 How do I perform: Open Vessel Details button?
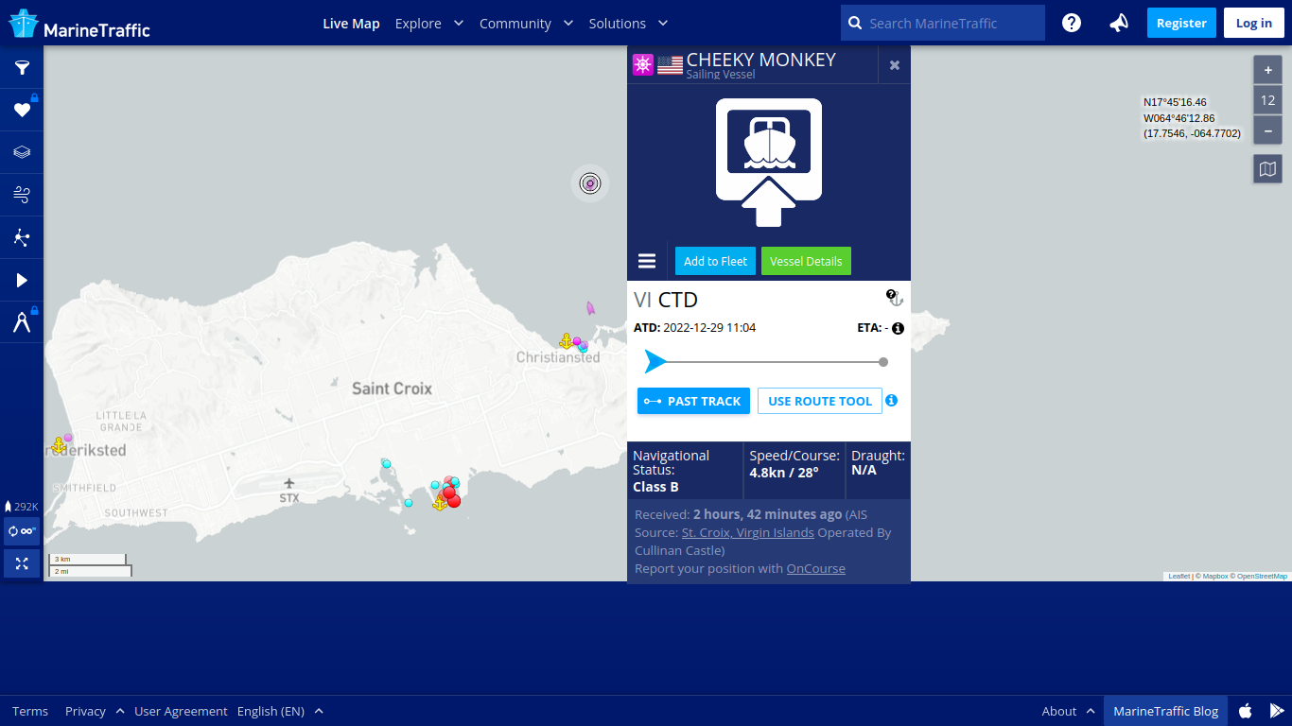(806, 261)
